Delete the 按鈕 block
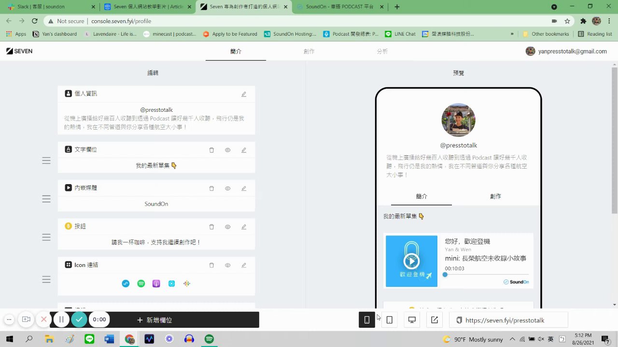 211,227
